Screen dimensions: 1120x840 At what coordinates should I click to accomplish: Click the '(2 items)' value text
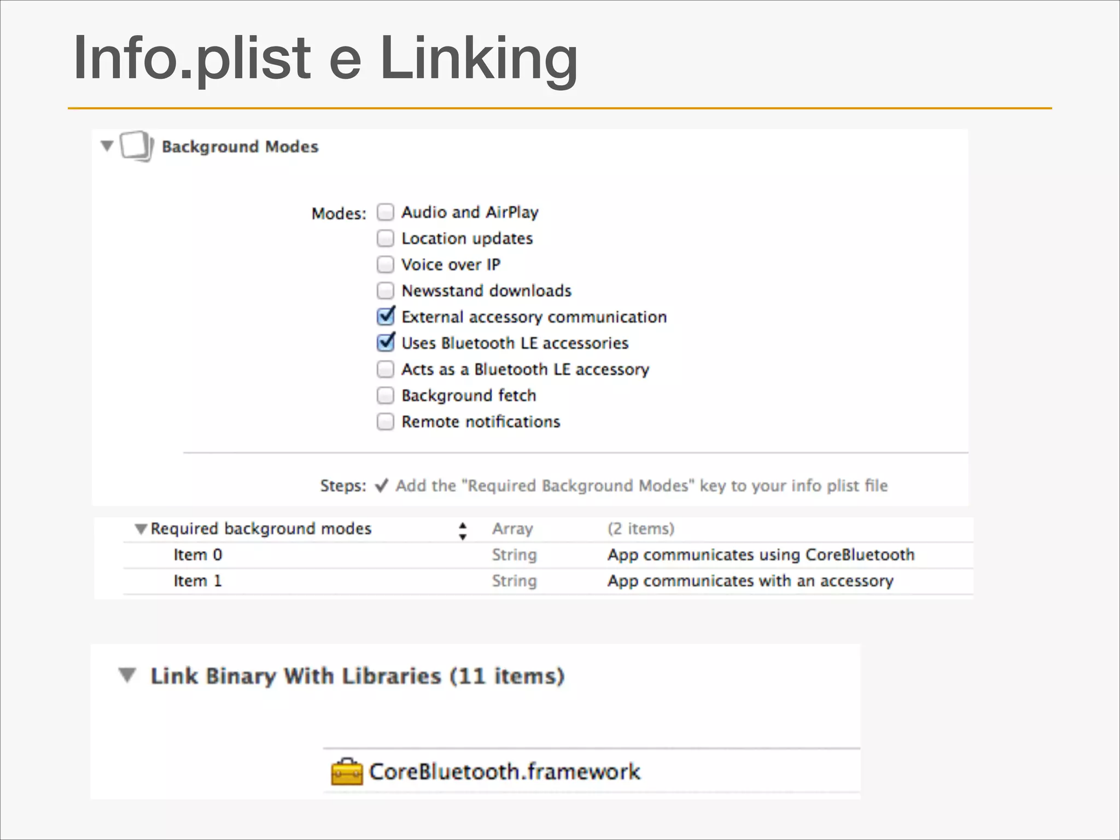point(641,529)
